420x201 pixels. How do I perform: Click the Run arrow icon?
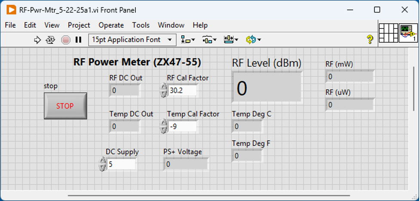[37, 40]
